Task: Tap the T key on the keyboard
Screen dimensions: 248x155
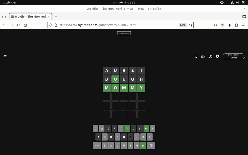Action: click(x=121, y=128)
